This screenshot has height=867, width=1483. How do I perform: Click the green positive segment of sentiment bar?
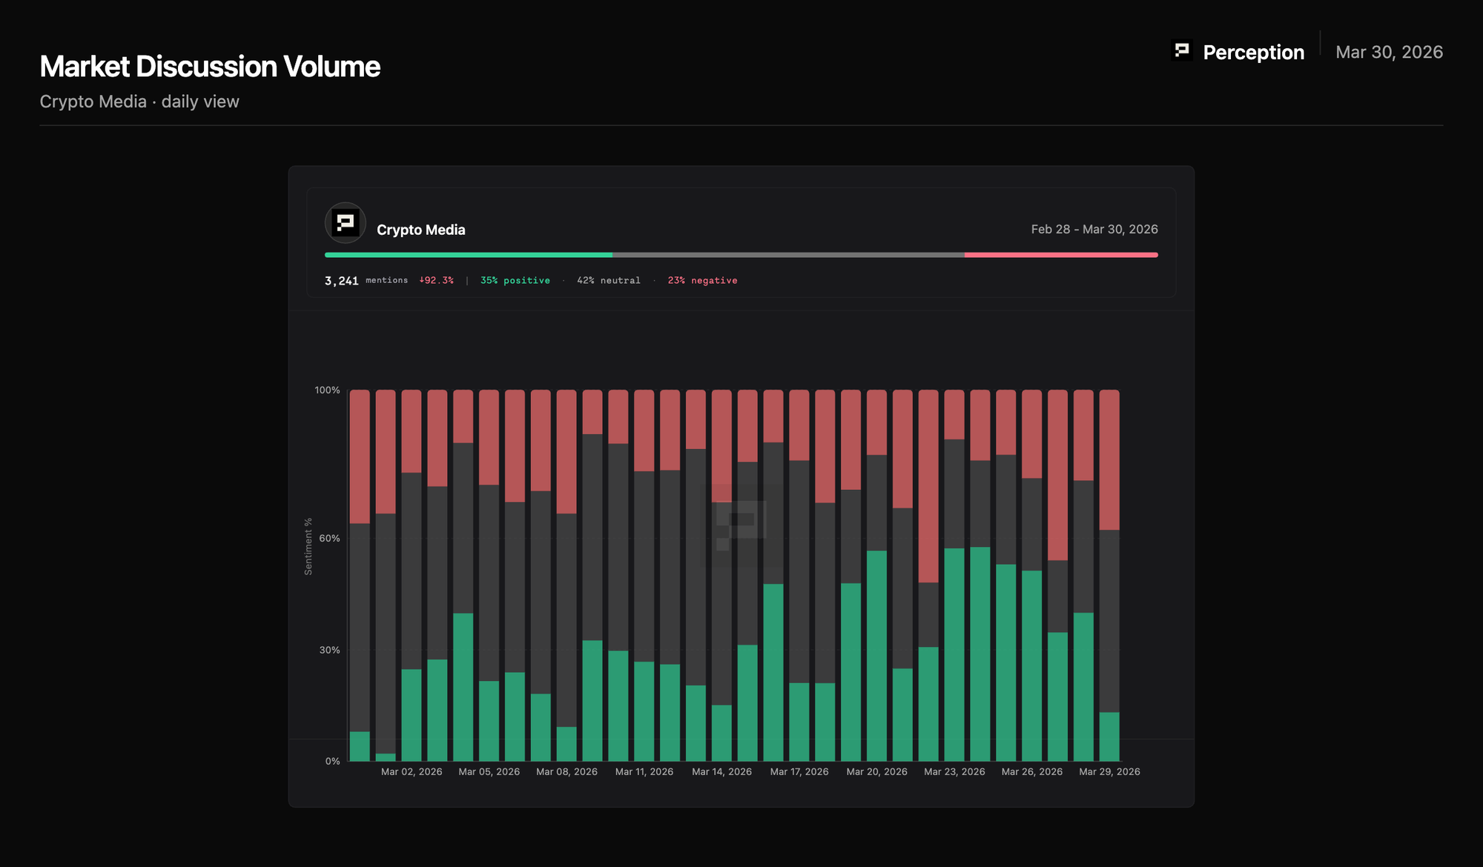(x=468, y=255)
